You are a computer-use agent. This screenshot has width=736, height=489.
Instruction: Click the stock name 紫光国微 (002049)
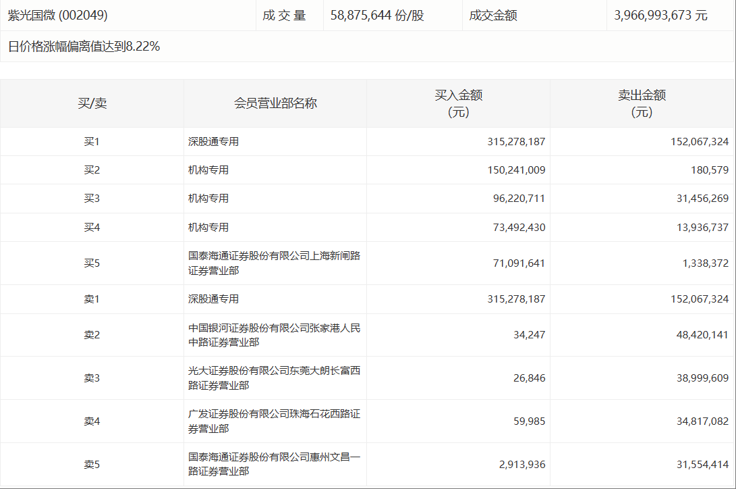(58, 16)
